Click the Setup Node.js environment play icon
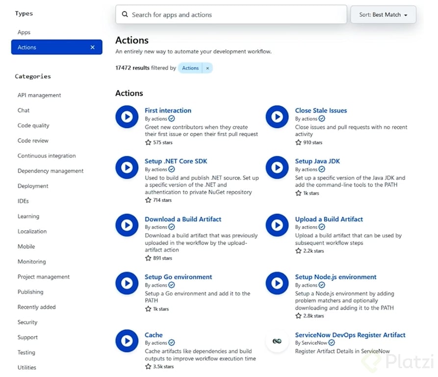438x377 pixels. pyautogui.click(x=277, y=283)
